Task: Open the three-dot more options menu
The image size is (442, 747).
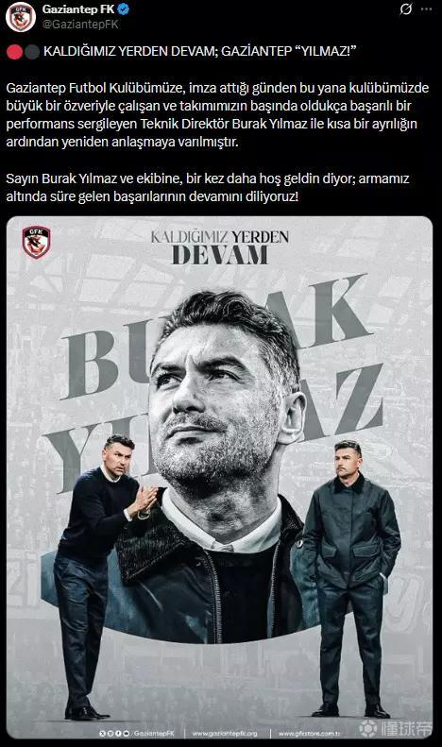Action: (x=427, y=9)
